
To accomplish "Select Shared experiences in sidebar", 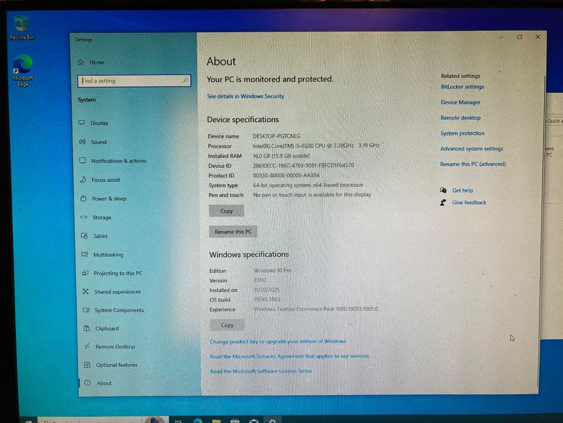I will [x=112, y=292].
